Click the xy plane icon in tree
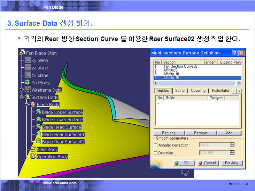 pos(28,60)
